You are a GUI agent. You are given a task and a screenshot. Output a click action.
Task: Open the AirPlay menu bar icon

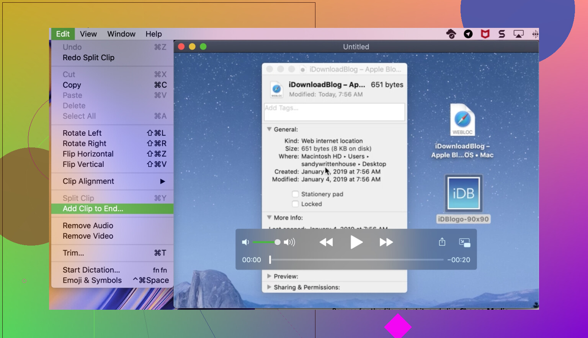(518, 34)
